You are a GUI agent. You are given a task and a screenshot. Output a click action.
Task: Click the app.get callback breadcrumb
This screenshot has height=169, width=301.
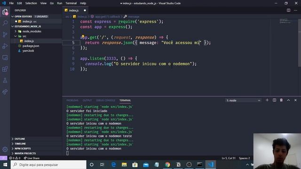(x=108, y=17)
